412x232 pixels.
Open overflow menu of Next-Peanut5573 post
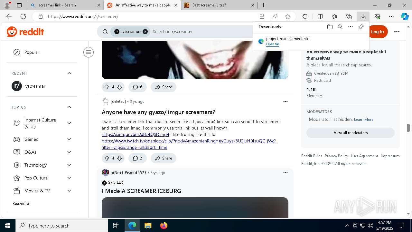click(285, 173)
